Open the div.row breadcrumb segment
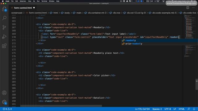Viewport: 198px width, 111px height. click(x=117, y=13)
